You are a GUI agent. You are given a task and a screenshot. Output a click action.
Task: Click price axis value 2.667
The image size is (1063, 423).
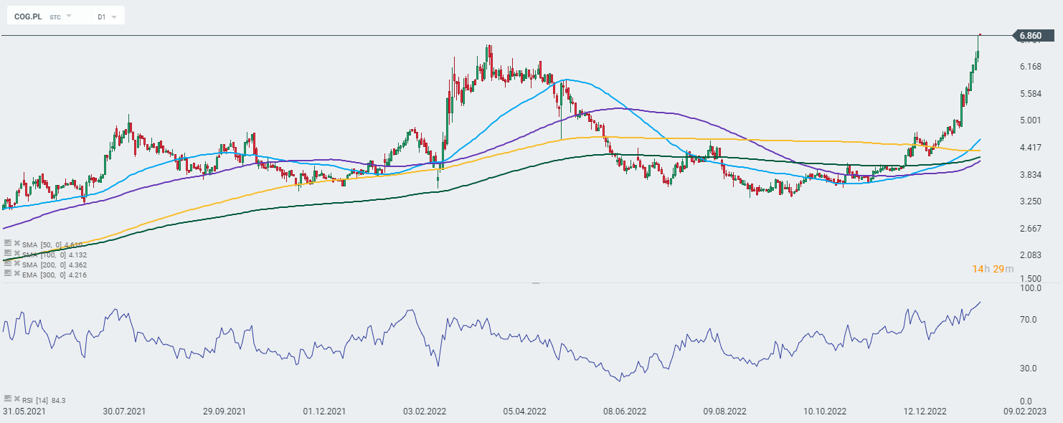1030,229
